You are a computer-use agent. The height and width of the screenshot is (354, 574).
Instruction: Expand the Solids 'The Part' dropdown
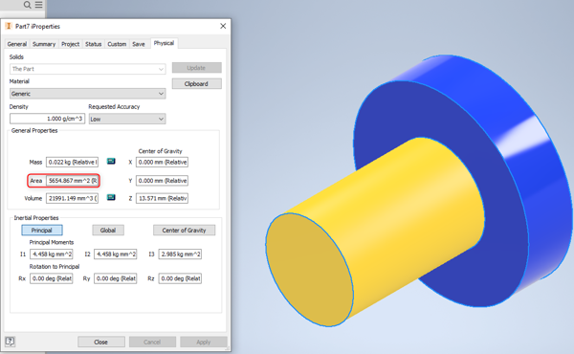coord(87,69)
